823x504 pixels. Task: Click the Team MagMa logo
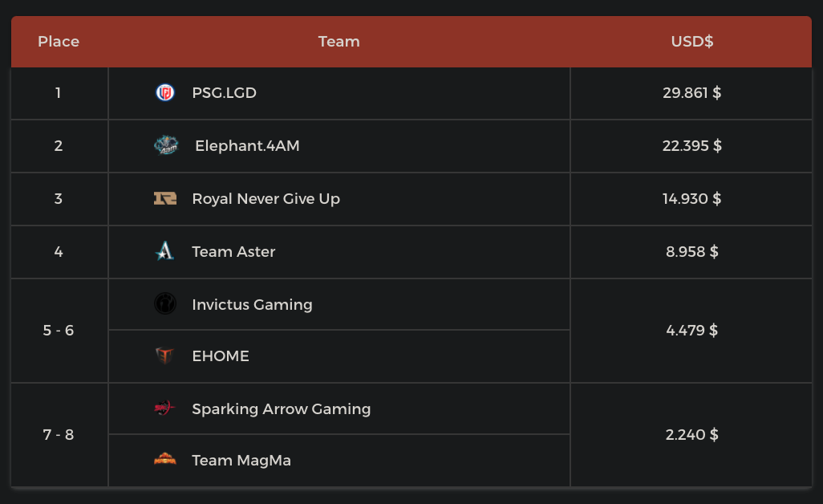(x=164, y=460)
